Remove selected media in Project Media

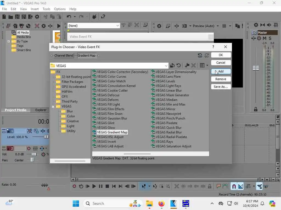click(x=37, y=26)
